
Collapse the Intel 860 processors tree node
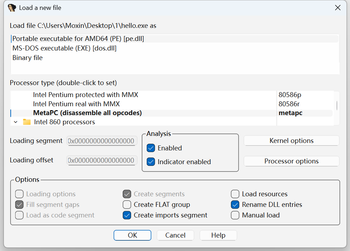pyautogui.click(x=15, y=122)
